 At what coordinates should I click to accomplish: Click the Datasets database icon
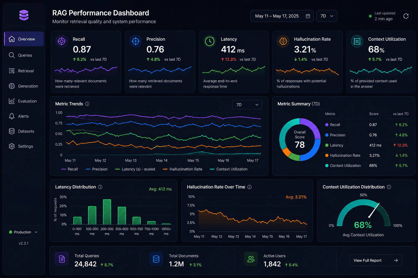tap(12, 131)
